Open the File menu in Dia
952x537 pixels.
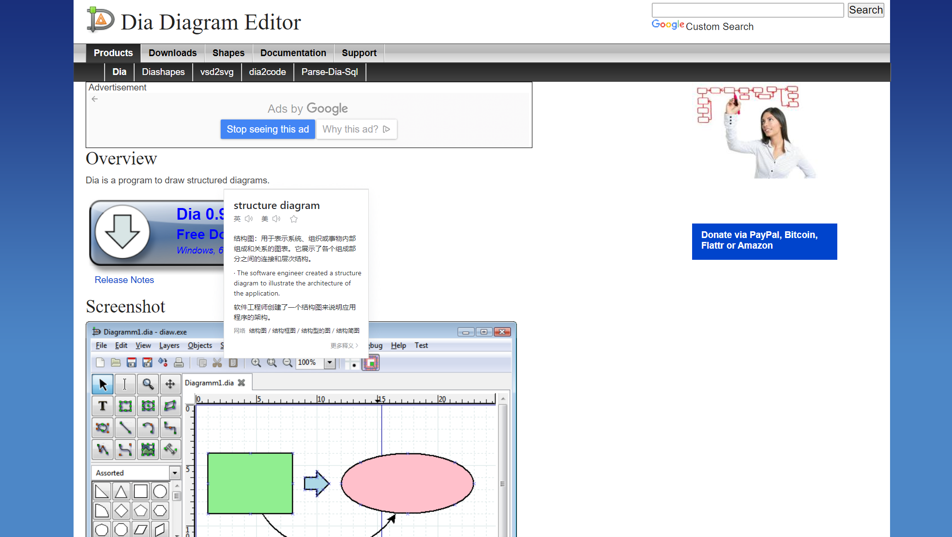point(101,345)
